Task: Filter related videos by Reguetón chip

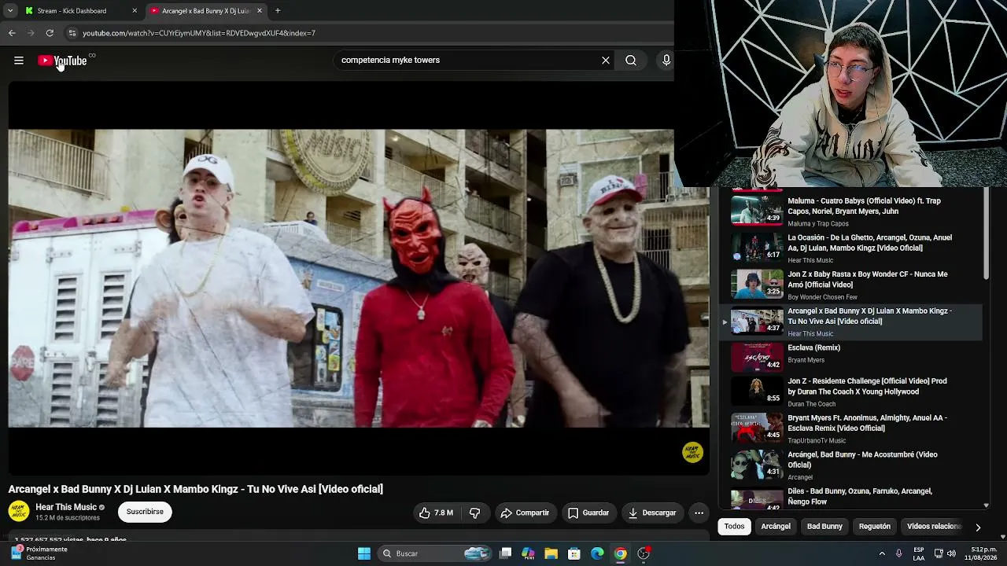Action: pyautogui.click(x=875, y=527)
